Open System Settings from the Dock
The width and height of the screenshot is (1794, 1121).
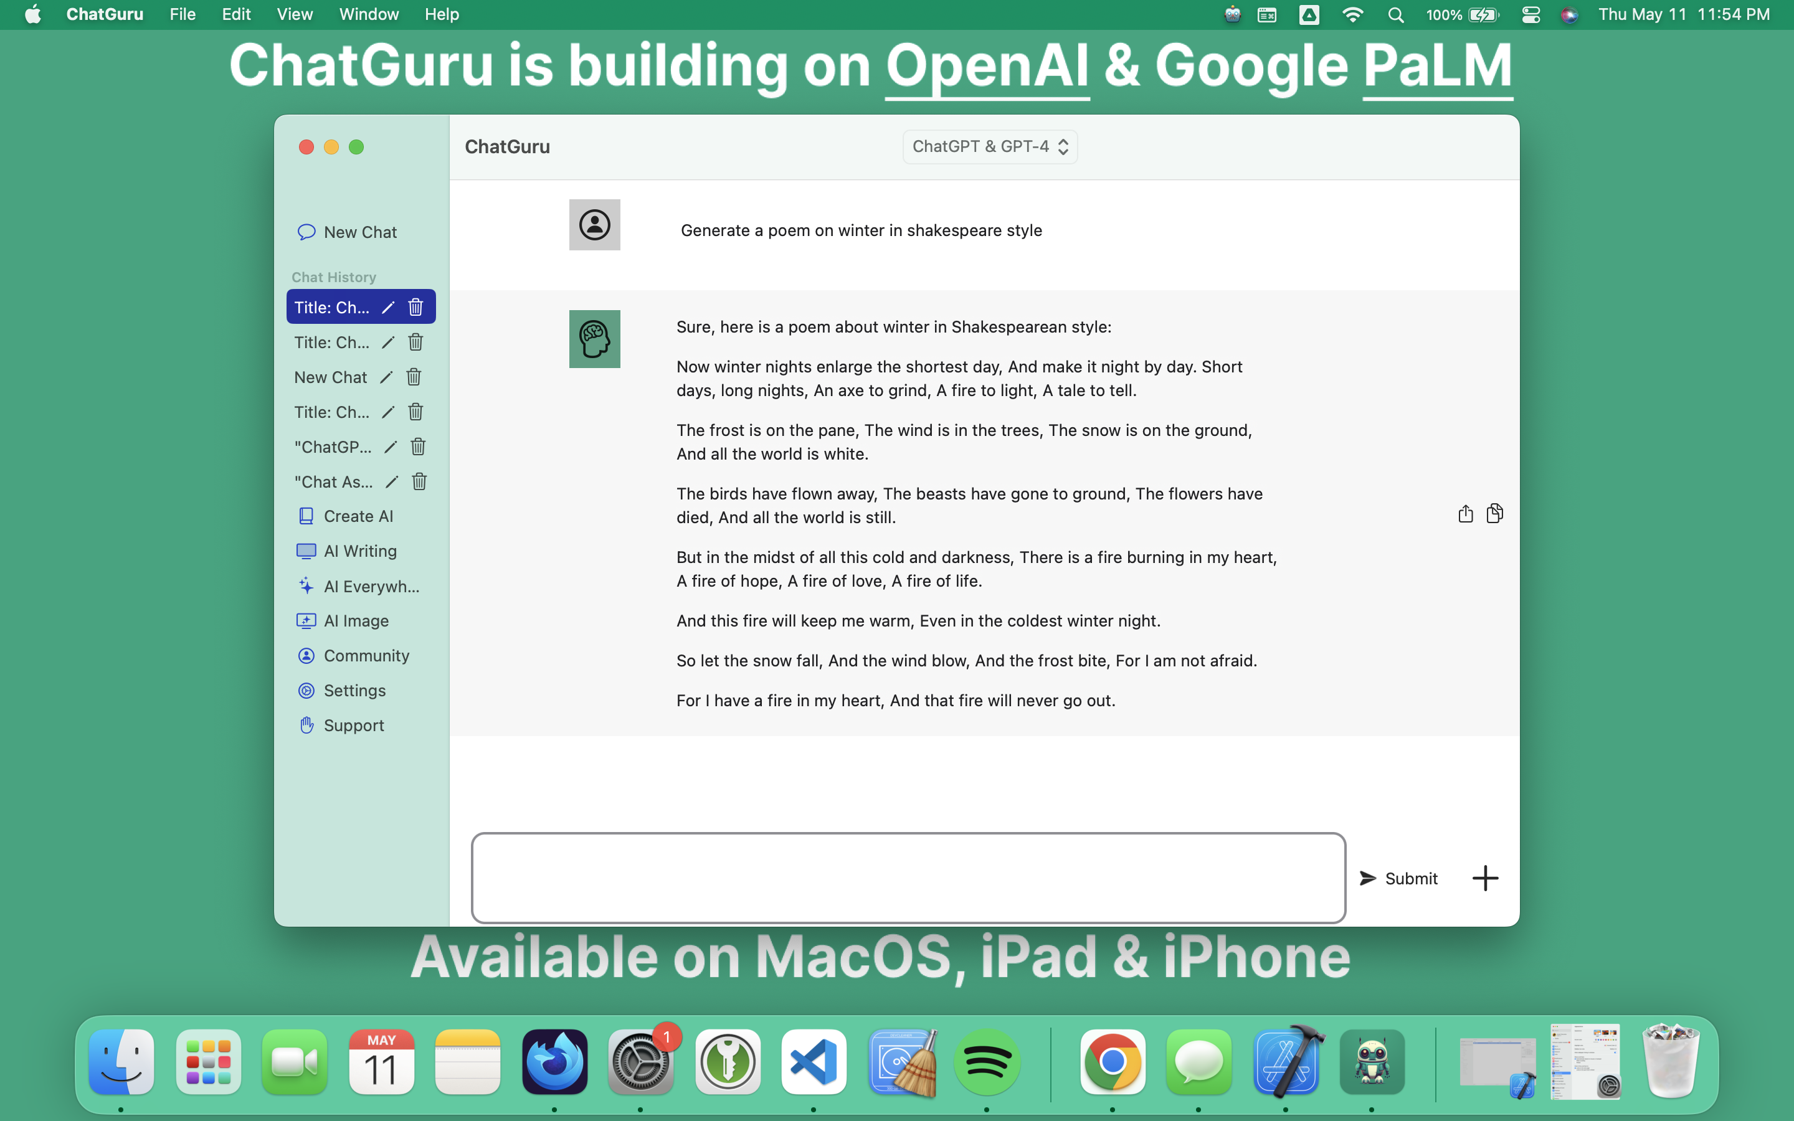click(640, 1061)
